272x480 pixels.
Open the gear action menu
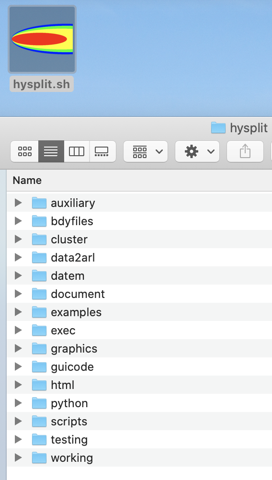197,151
